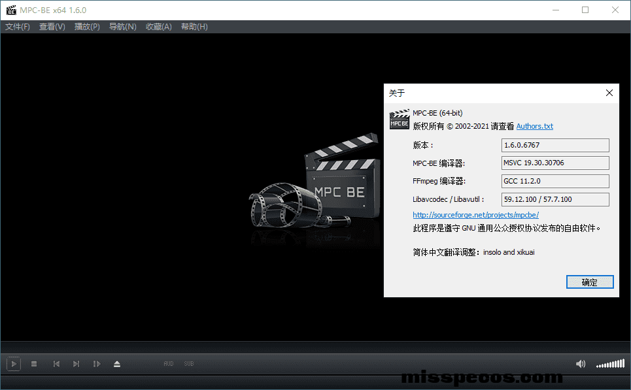Image resolution: width=631 pixels, height=390 pixels.
Task: Open the 收藏(A) menu
Action: pos(158,27)
